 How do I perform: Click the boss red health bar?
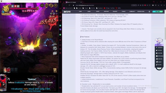(x=23, y=9)
